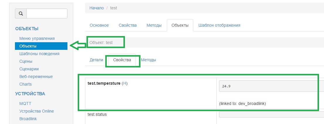324x124 pixels.
Task: Open Шаблоны поведения section
Action: 39,54
